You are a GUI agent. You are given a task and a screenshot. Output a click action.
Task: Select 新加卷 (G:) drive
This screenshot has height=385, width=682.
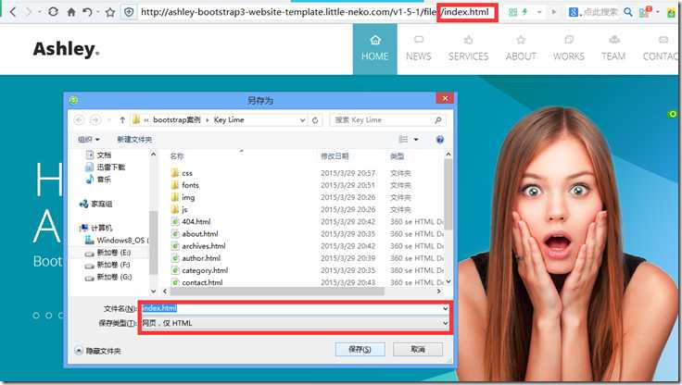click(107, 277)
